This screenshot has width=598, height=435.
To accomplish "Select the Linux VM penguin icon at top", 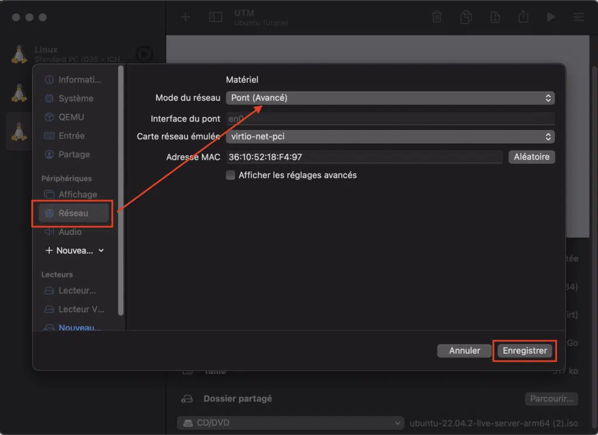I will [19, 54].
